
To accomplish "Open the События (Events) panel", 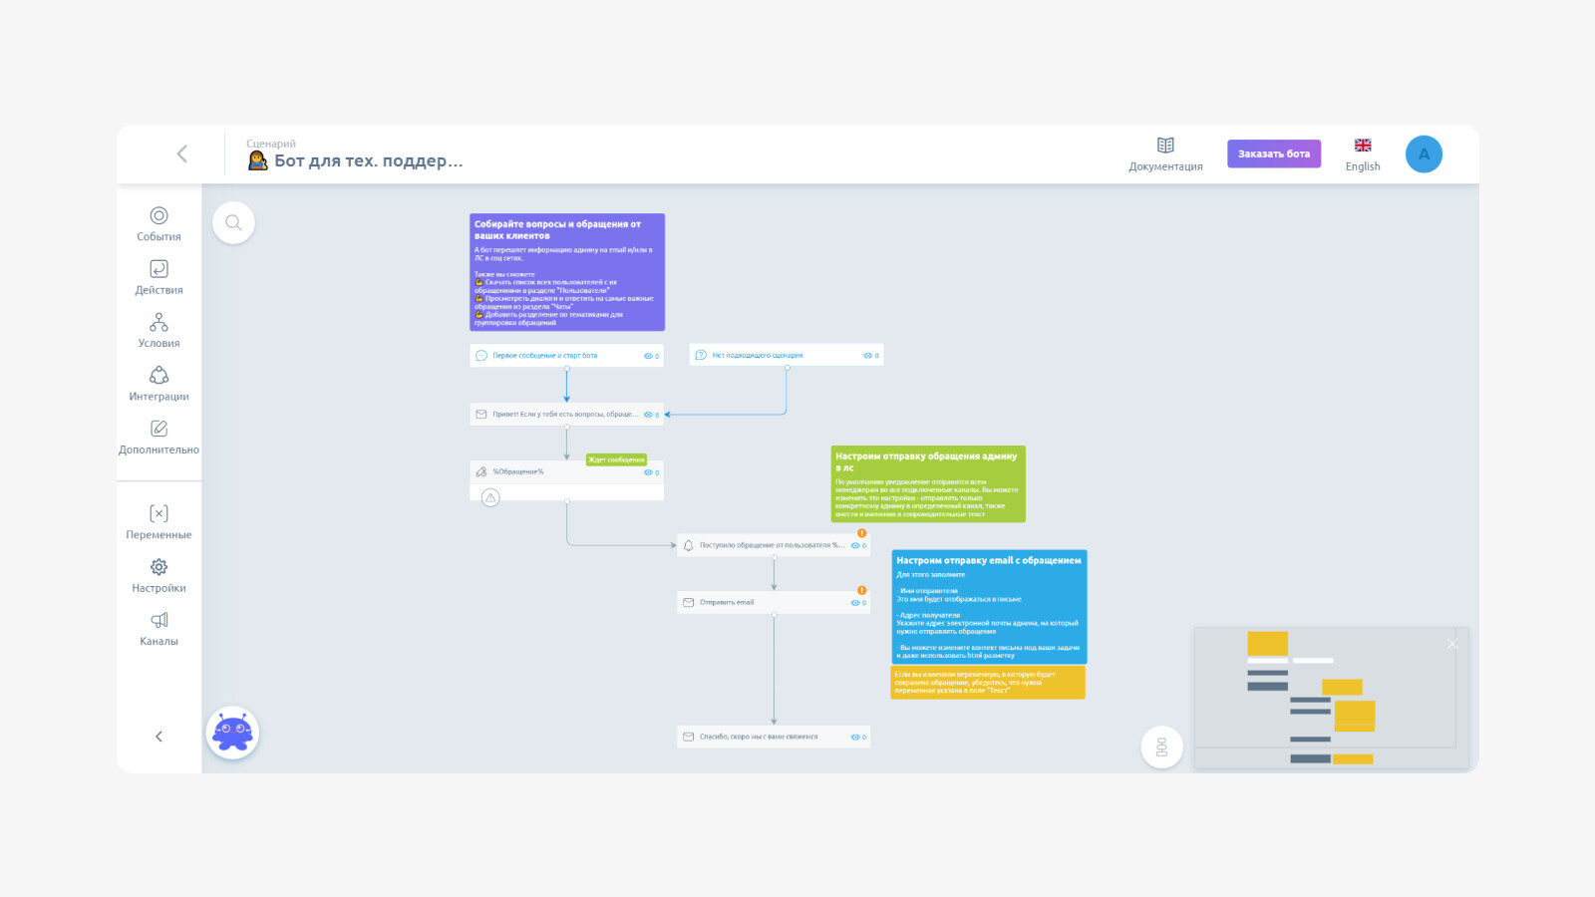I will tap(159, 223).
